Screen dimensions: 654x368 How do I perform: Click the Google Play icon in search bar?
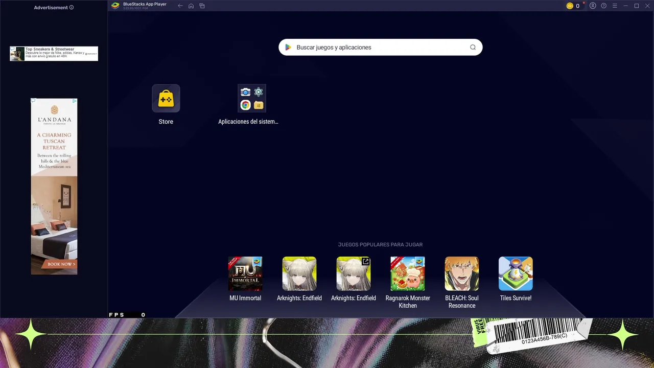288,47
